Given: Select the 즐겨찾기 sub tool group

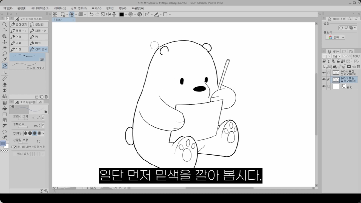Looking at the screenshot, I should coord(19,24).
